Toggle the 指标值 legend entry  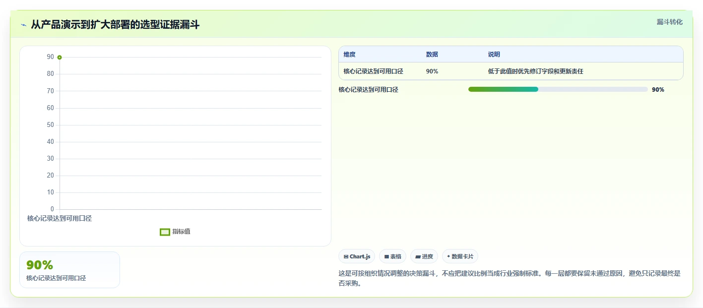click(175, 232)
